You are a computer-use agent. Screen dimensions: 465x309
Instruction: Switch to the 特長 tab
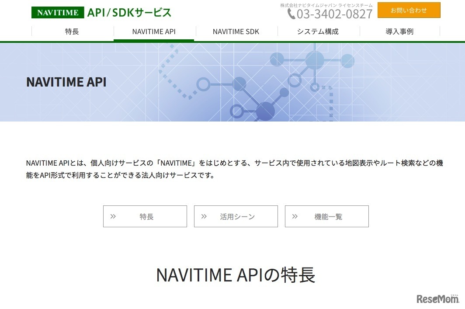coord(72,31)
